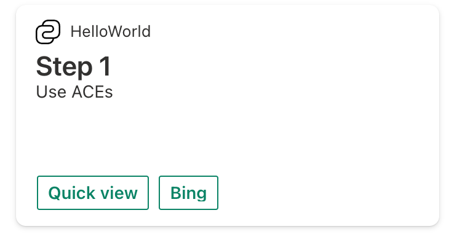Image resolution: width=454 pixels, height=237 pixels.
Task: Click the green-outlined Quick view button
Action: pos(93,193)
